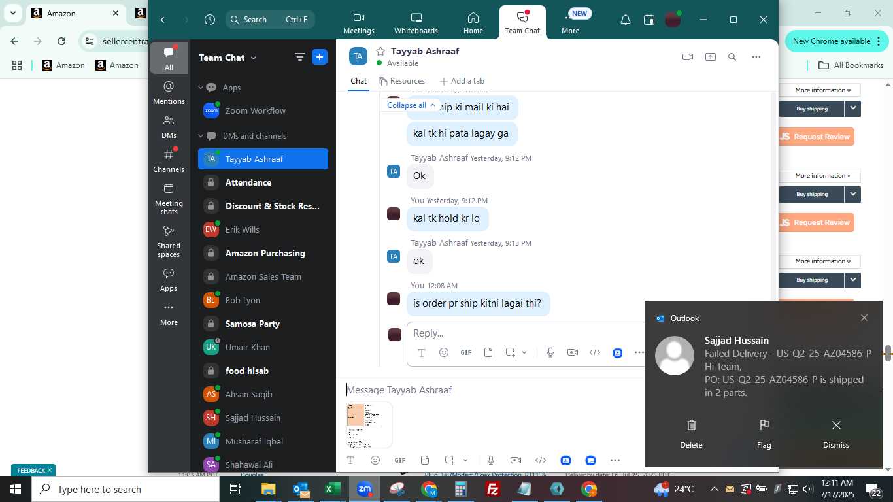
Task: Open the More menu with NEW badge
Action: tap(570, 24)
